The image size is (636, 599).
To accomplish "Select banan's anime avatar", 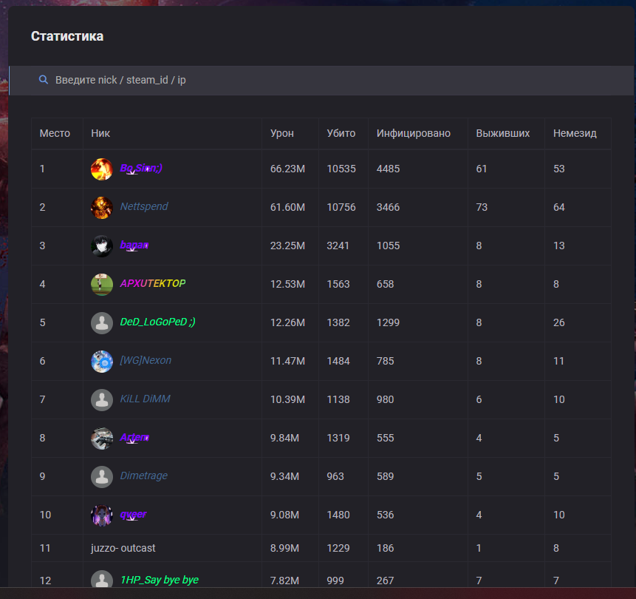I will pyautogui.click(x=102, y=246).
